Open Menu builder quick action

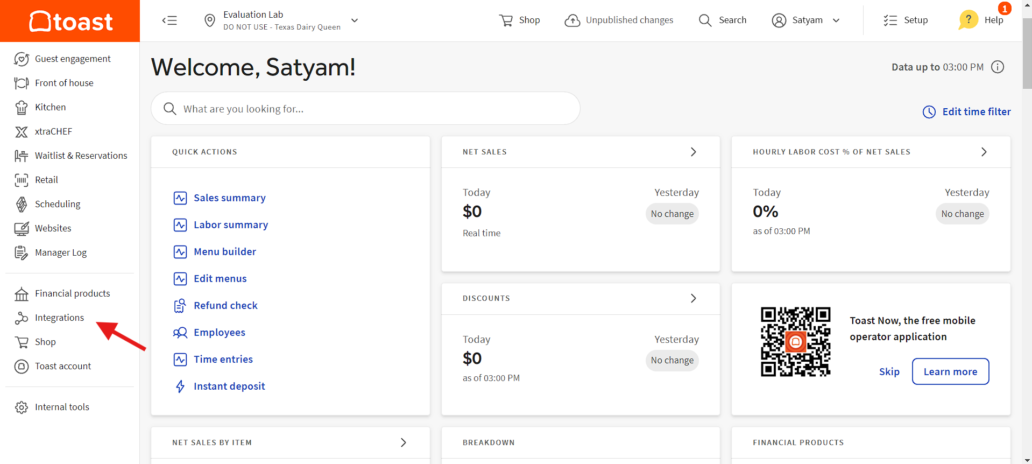tap(225, 251)
